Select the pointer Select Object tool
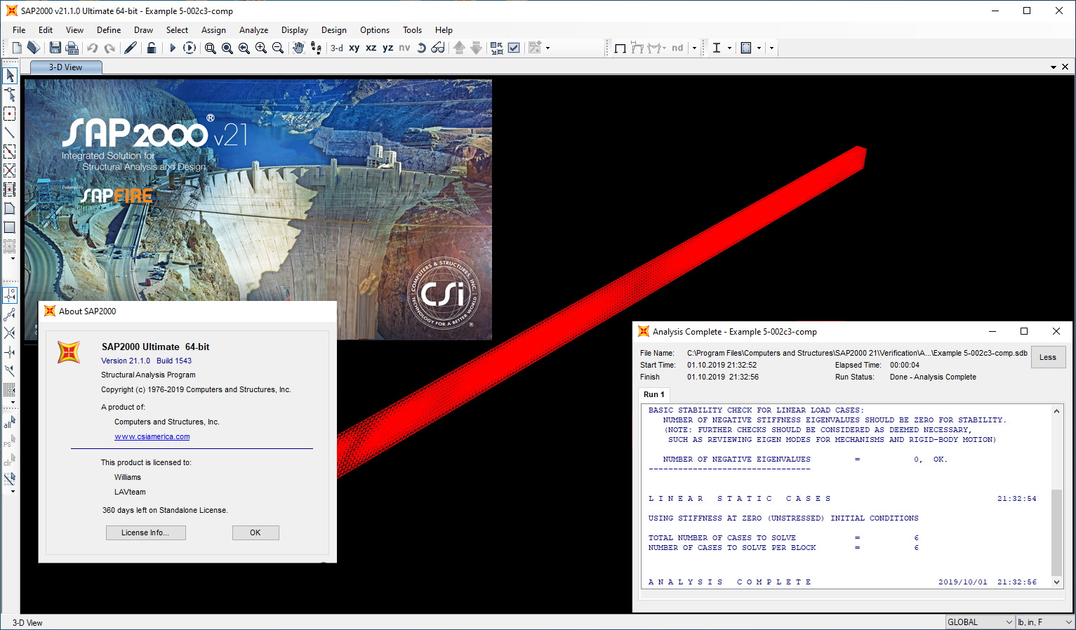 pyautogui.click(x=10, y=75)
